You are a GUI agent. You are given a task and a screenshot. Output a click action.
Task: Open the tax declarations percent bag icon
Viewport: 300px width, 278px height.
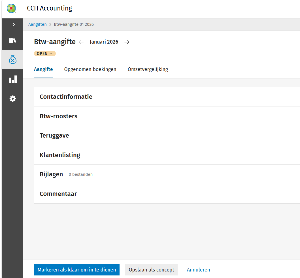[13, 60]
